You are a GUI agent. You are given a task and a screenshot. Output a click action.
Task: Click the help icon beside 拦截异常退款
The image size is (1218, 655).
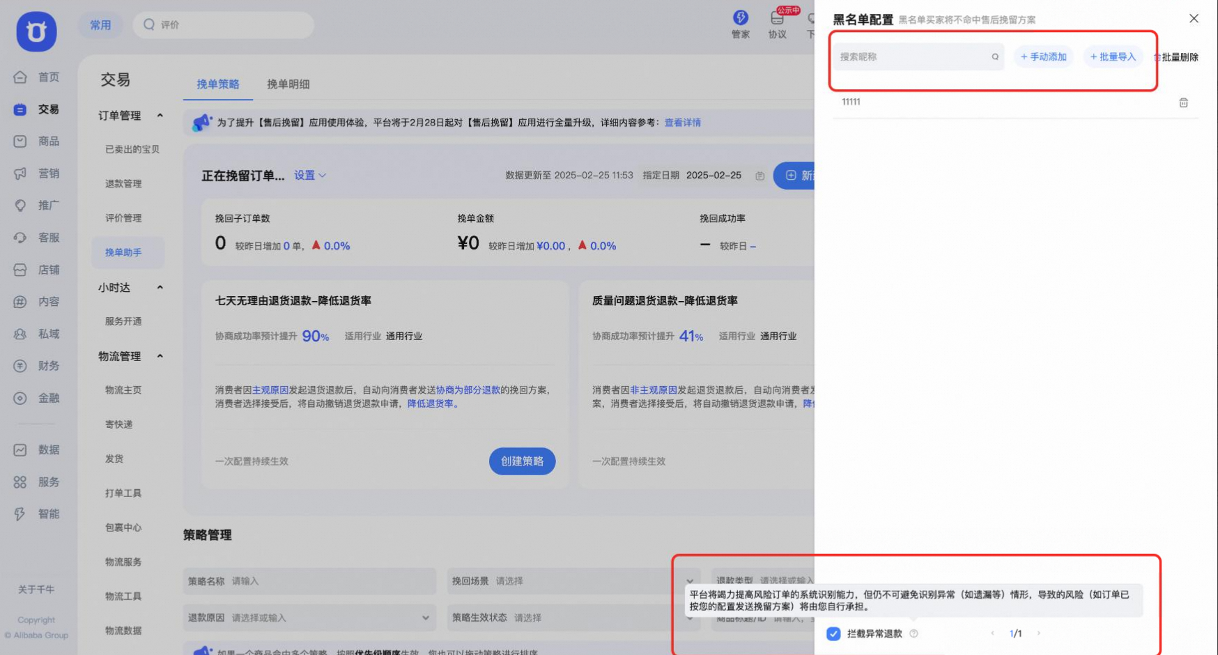click(x=913, y=633)
